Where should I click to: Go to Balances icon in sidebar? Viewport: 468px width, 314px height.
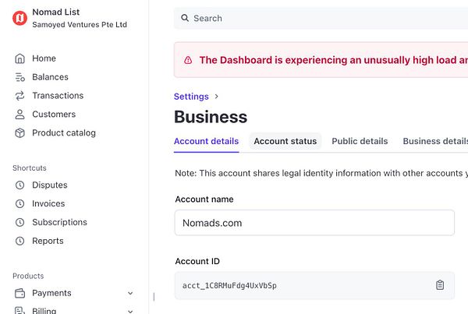point(20,77)
